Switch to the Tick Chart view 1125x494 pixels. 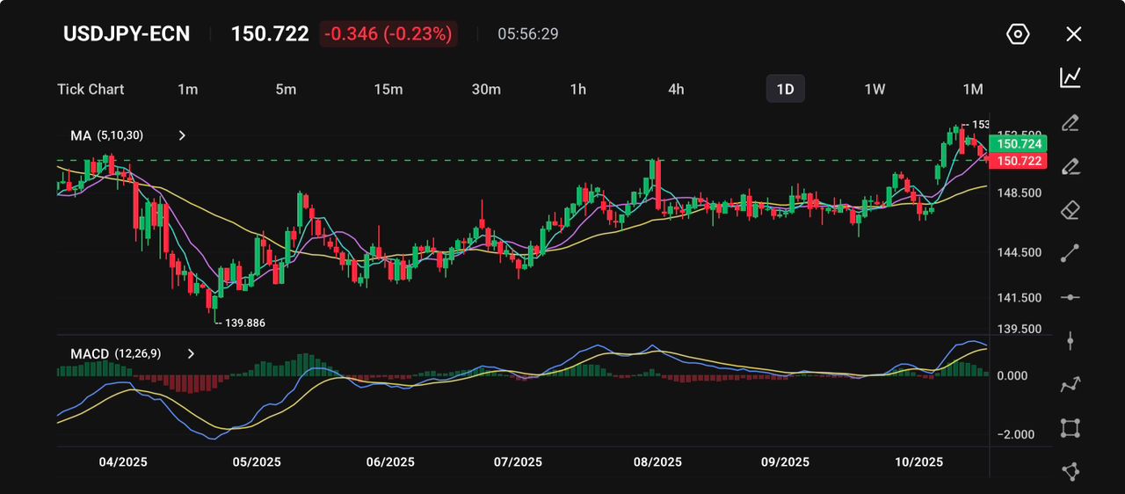[x=91, y=89]
